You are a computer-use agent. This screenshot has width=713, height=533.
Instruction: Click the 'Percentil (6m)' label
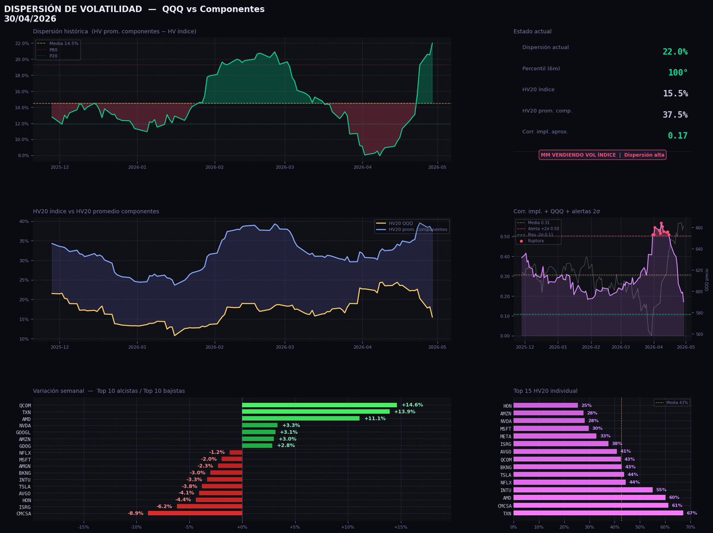541,69
